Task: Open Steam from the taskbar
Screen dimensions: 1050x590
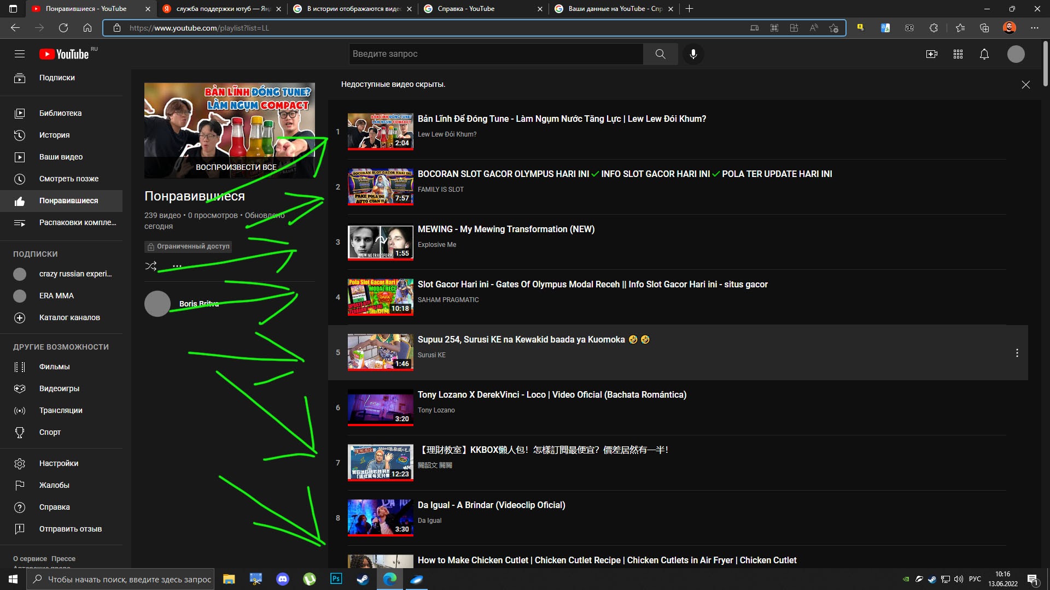Action: tap(363, 579)
